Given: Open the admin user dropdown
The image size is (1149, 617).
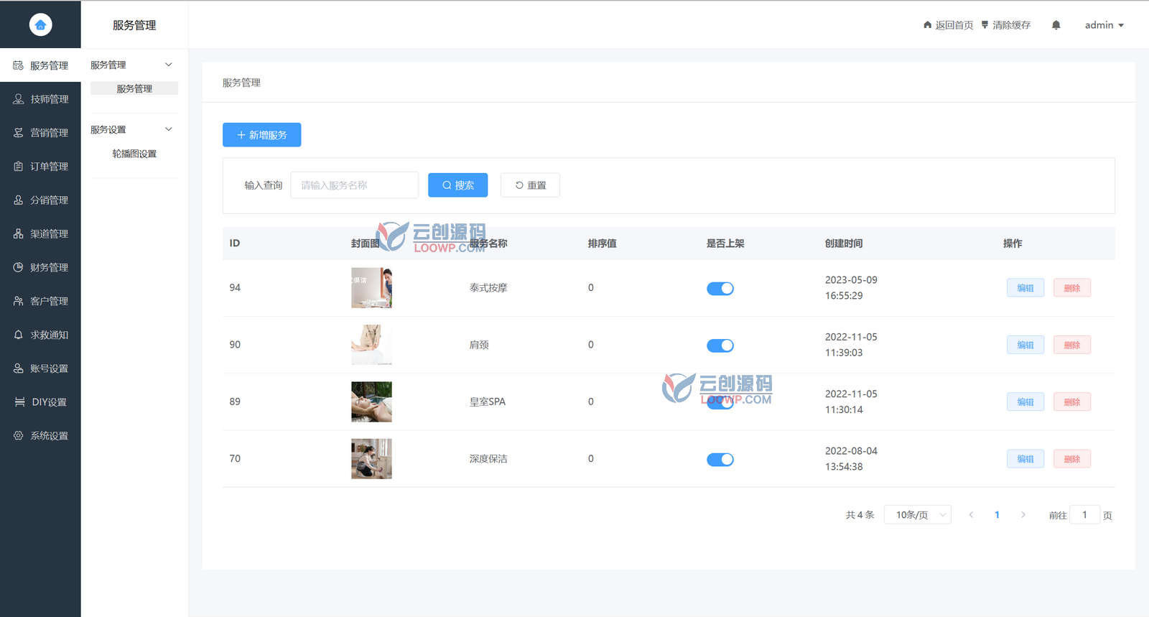Looking at the screenshot, I should click(1104, 25).
